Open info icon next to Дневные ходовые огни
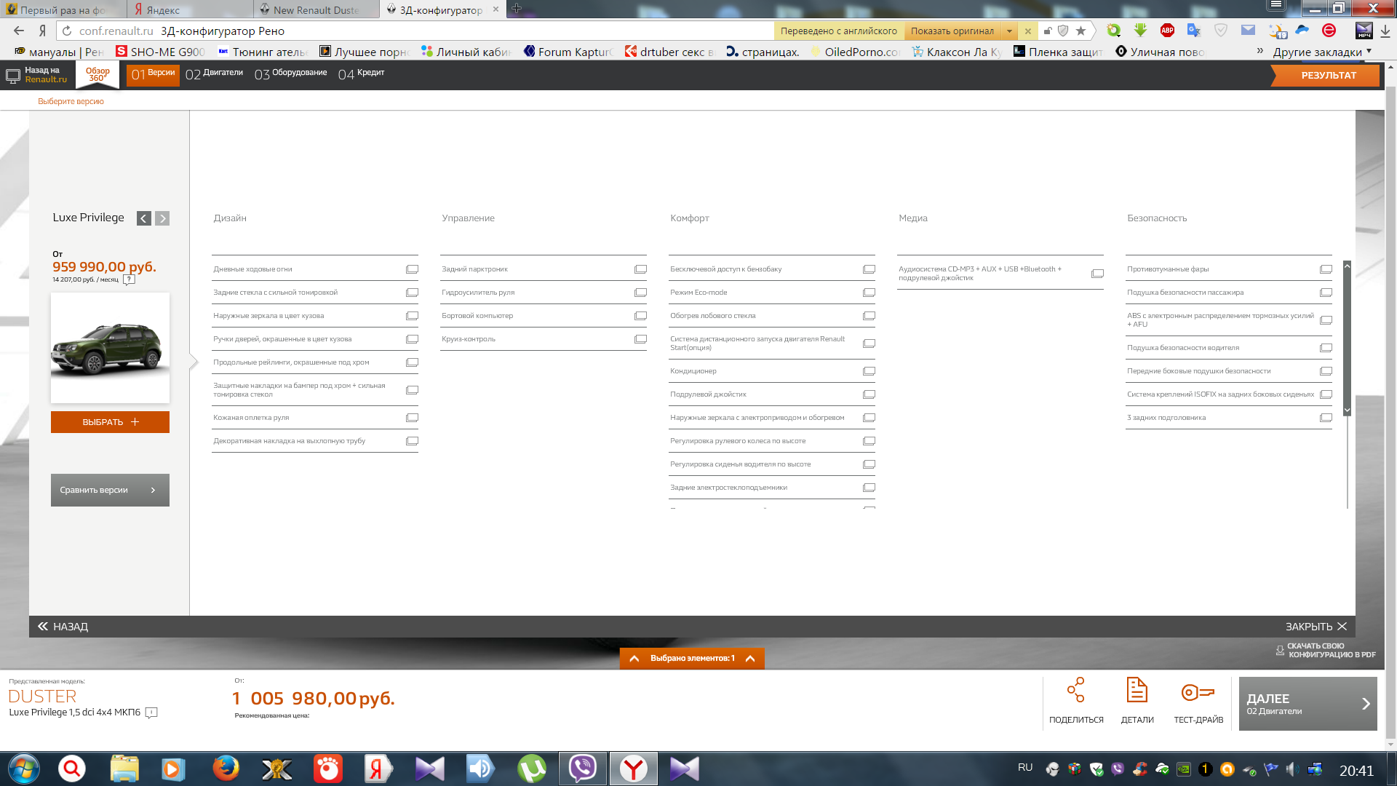The width and height of the screenshot is (1397, 786). pos(412,269)
